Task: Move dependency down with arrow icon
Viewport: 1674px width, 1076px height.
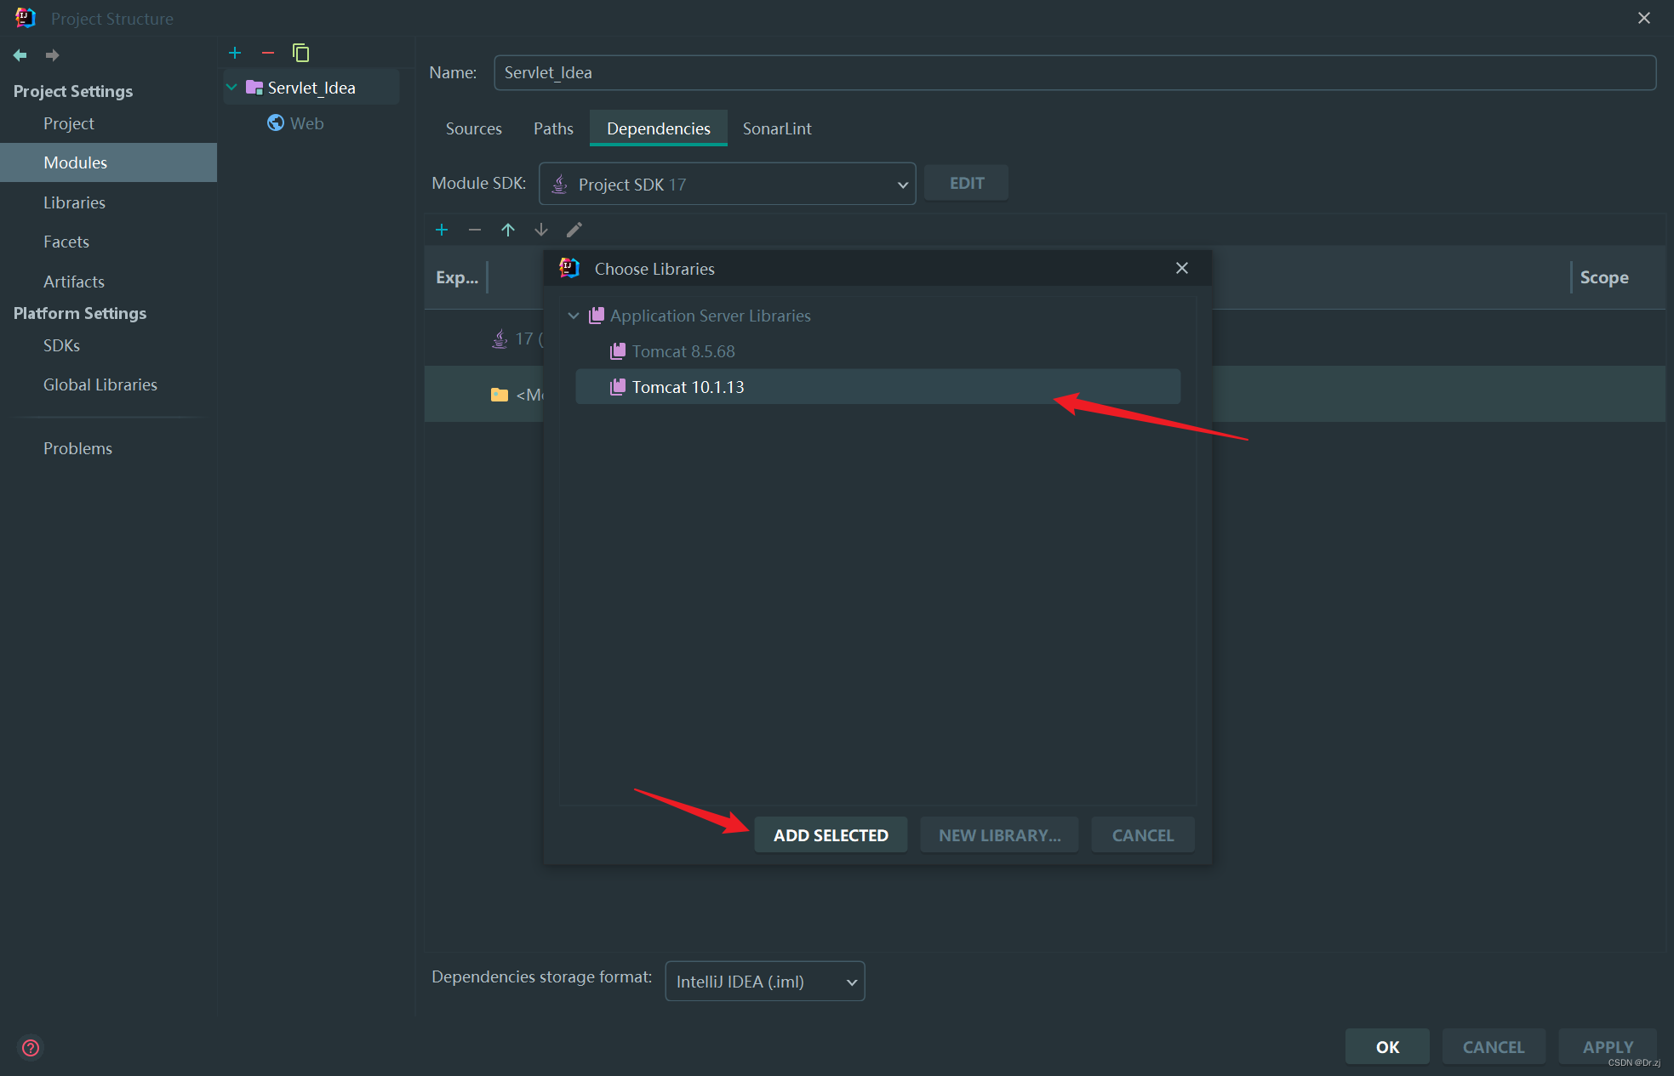Action: point(541,230)
